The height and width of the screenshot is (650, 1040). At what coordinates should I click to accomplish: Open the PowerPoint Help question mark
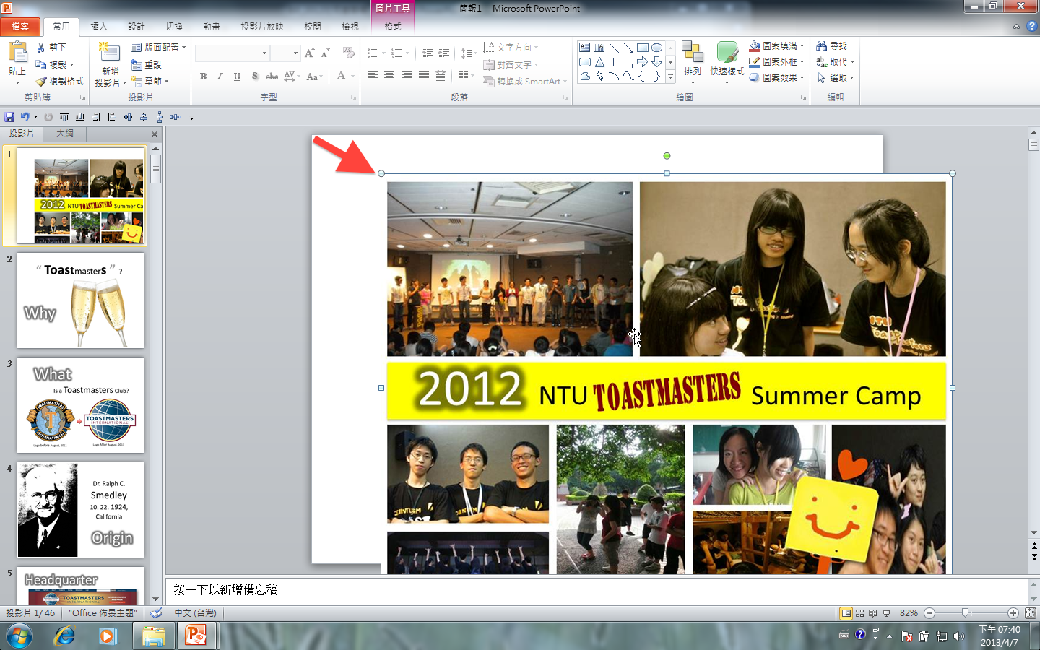1032,26
